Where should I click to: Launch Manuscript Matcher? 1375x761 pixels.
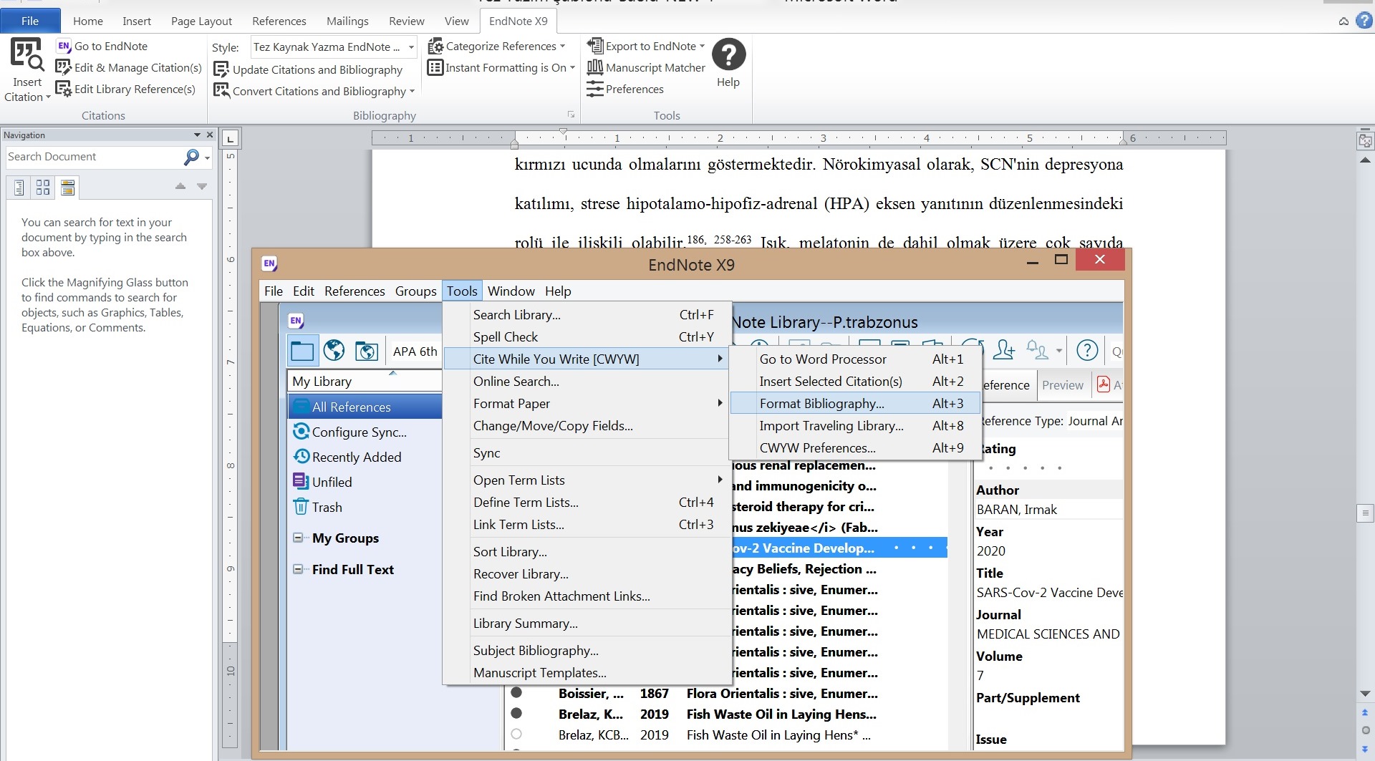pyautogui.click(x=646, y=67)
